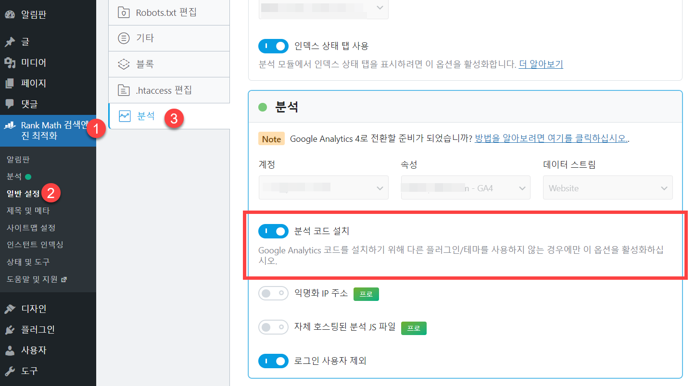Viewport: 696px width, 386px height.
Task: Open the 댓글 comments menu
Action: point(48,104)
